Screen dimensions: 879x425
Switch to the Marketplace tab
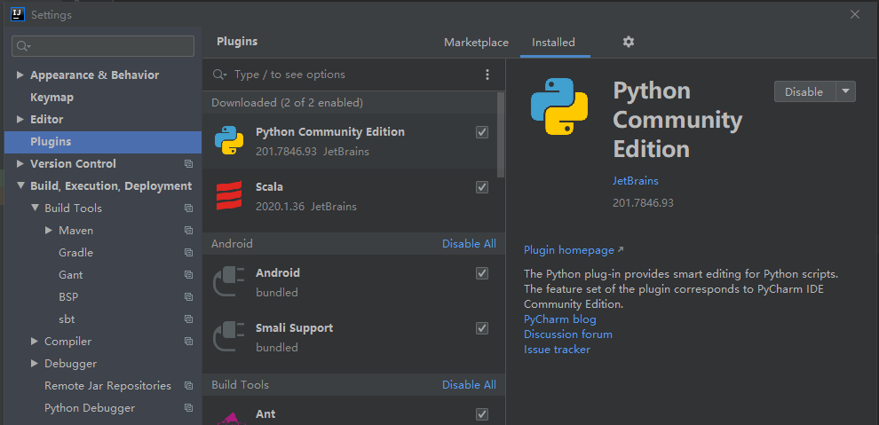click(x=476, y=43)
